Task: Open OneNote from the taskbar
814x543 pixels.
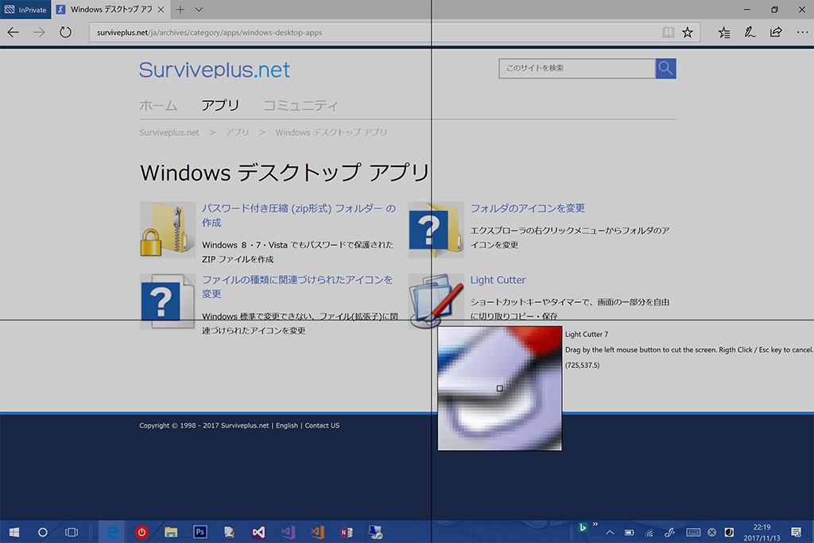Action: [x=347, y=532]
